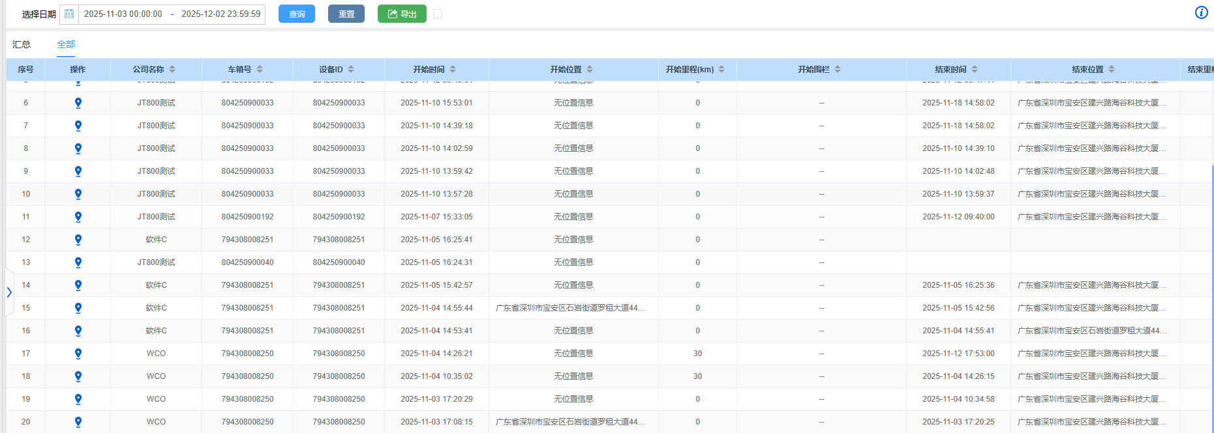Click the location icon for row 20

(x=78, y=422)
